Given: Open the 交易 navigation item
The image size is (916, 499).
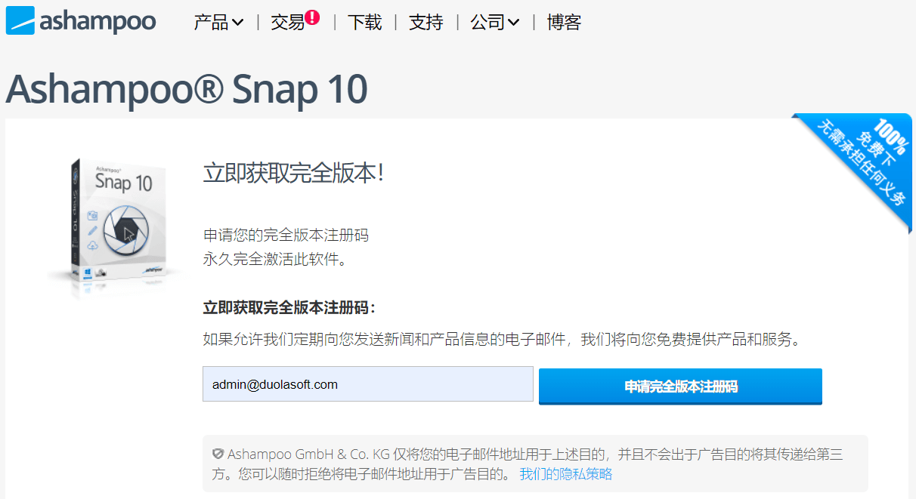Looking at the screenshot, I should coord(287,23).
